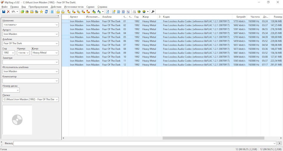283x151 pixels.
Task: Click the Extended tags pencil icon
Action: [x=108, y=12]
